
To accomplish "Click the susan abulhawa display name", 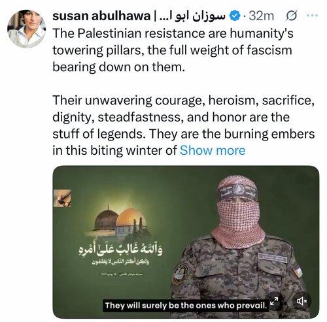I will pos(101,16).
